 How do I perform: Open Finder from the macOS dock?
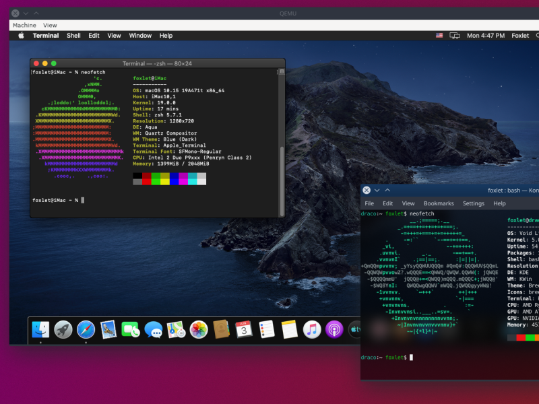[40, 329]
